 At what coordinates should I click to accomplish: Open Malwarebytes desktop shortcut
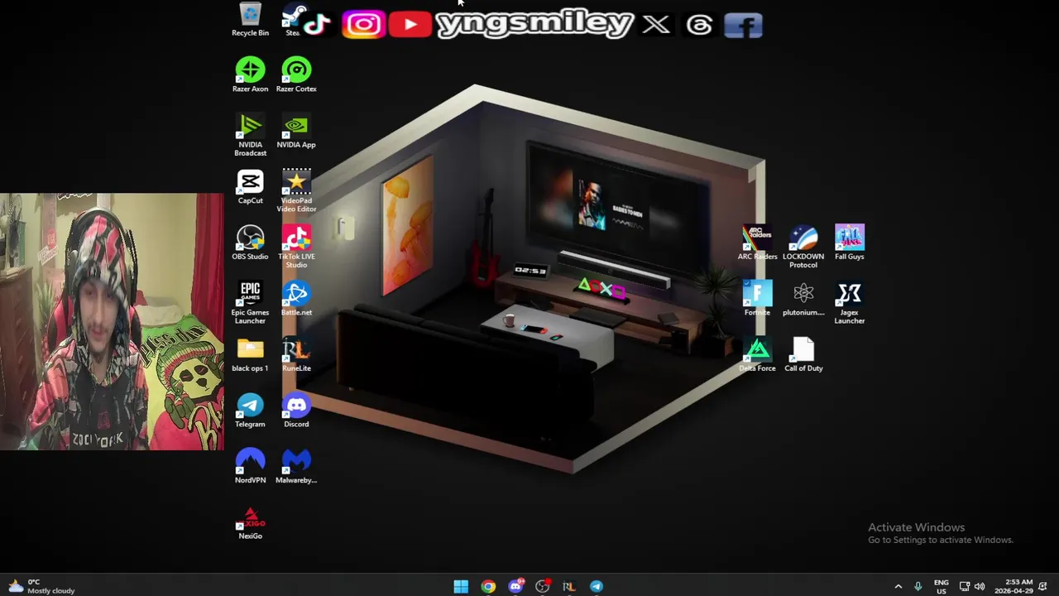(x=296, y=466)
